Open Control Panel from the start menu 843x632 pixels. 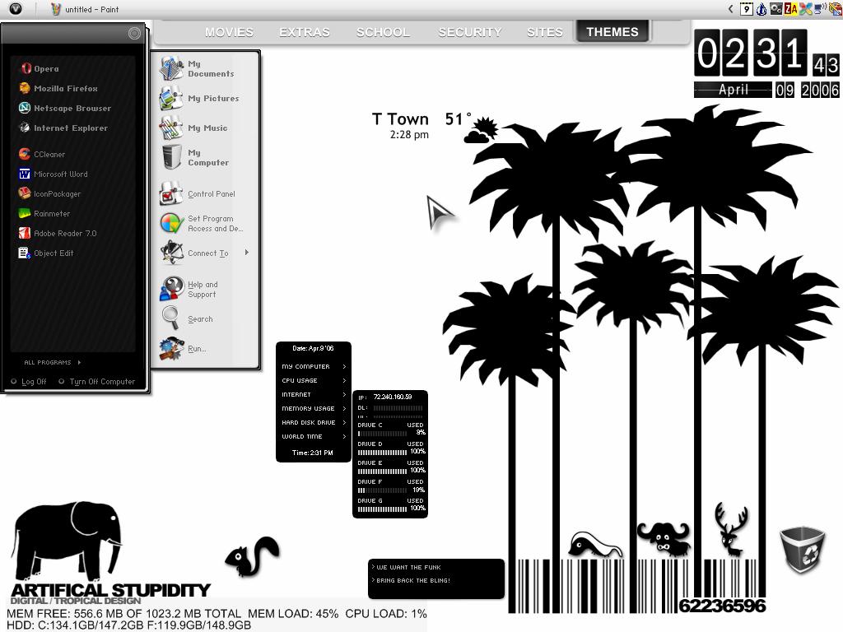198,194
